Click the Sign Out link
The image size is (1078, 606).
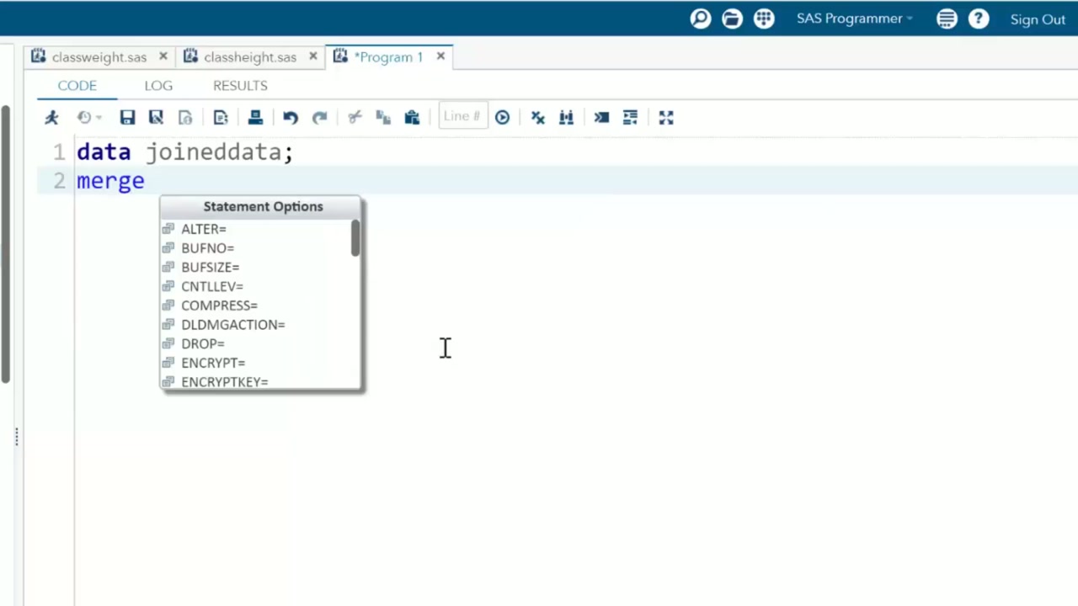(x=1038, y=19)
